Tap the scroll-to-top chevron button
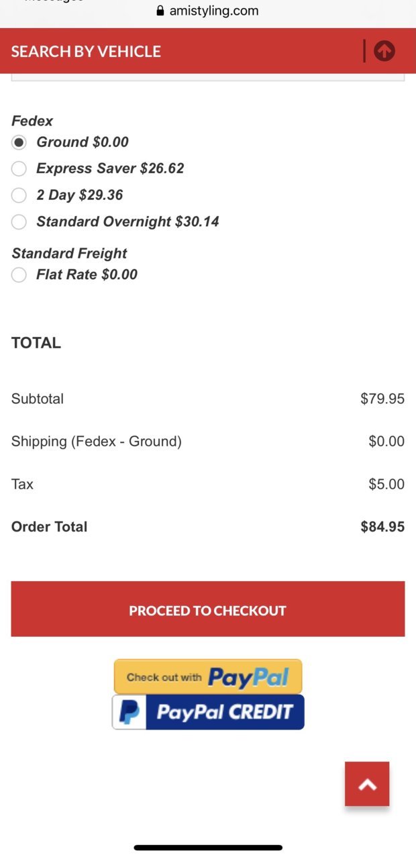 [367, 784]
